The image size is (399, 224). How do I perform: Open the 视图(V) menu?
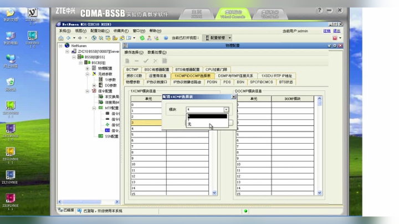(x=80, y=31)
